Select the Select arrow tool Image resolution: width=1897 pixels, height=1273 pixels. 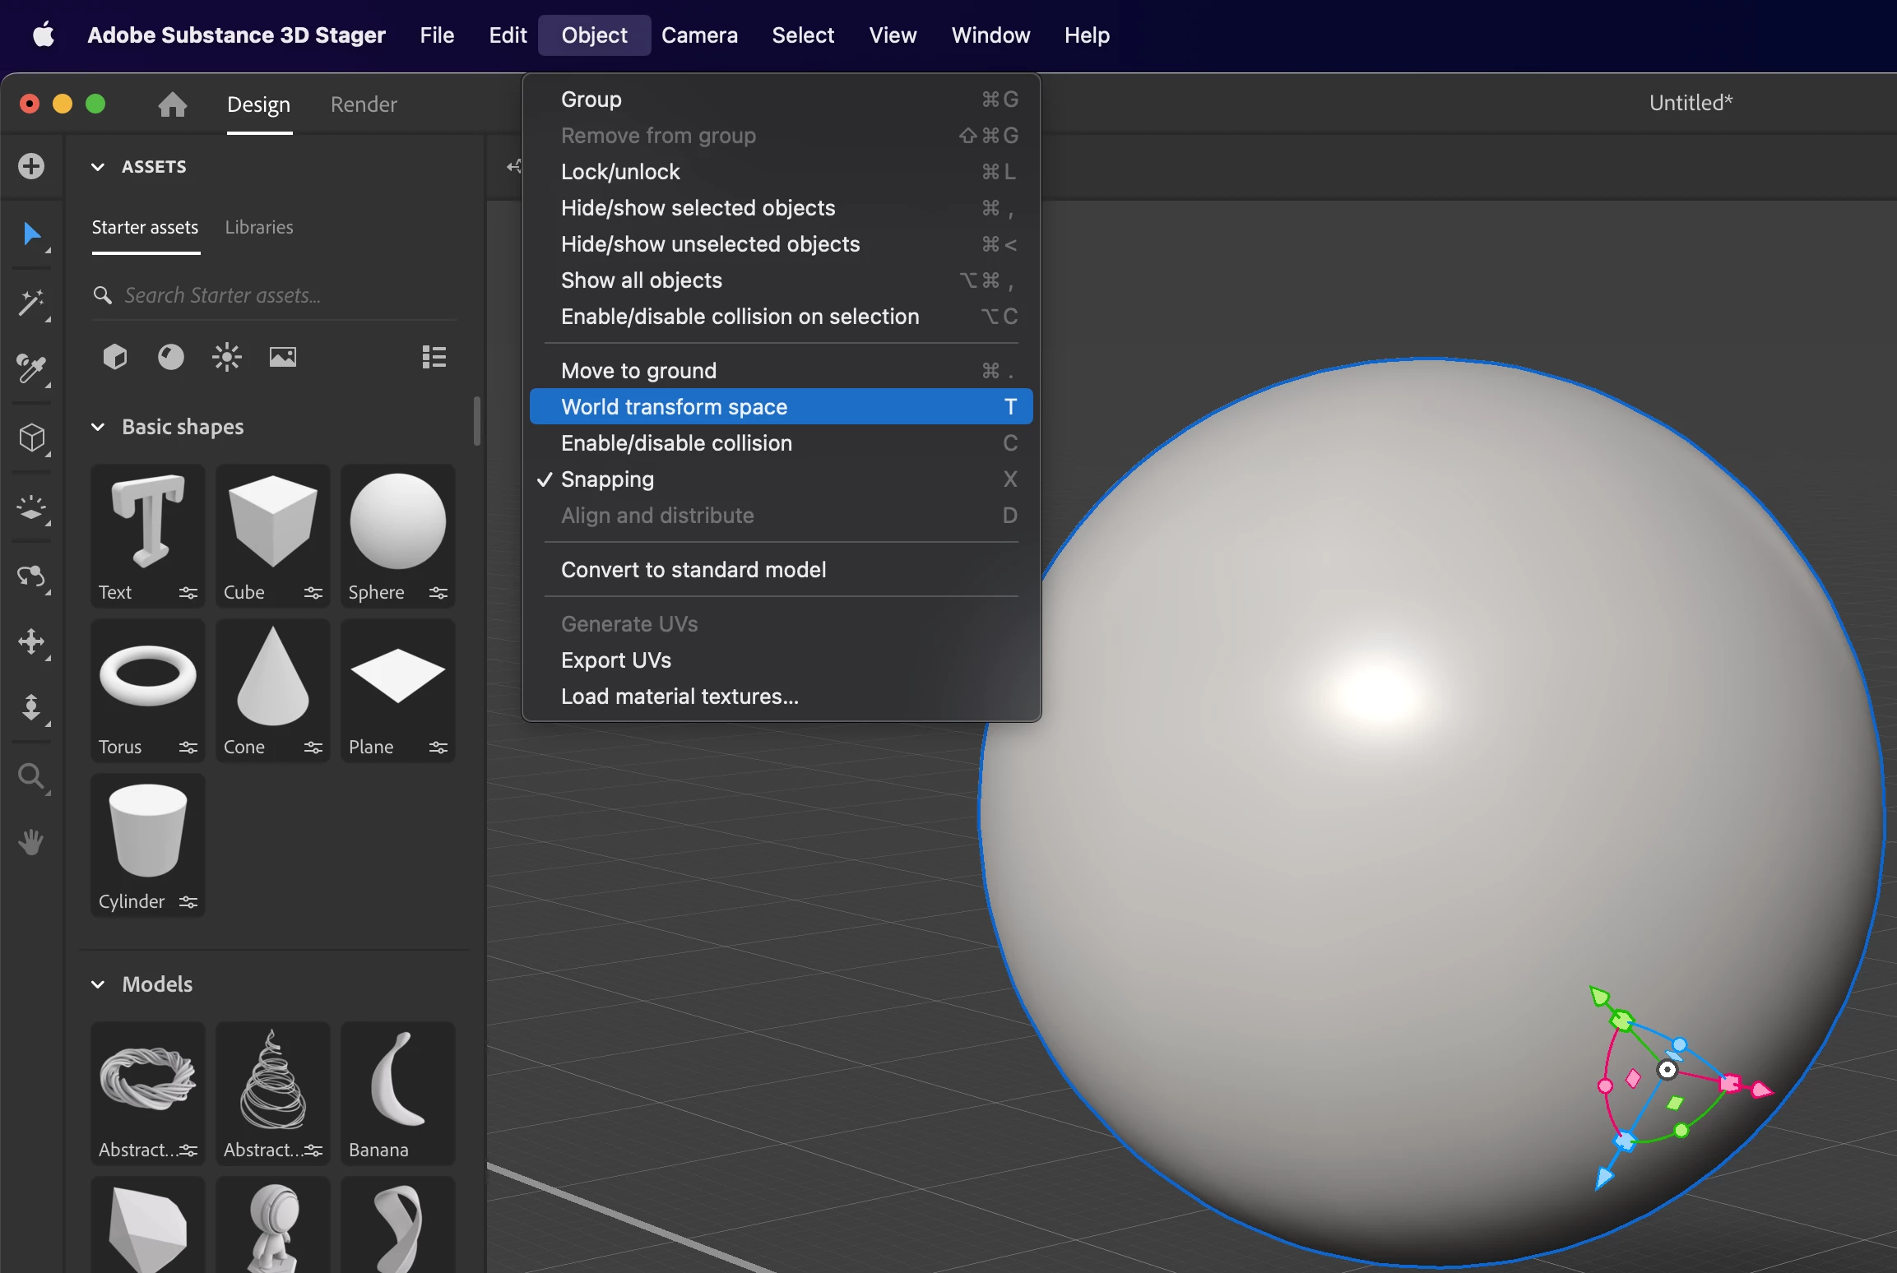click(32, 234)
